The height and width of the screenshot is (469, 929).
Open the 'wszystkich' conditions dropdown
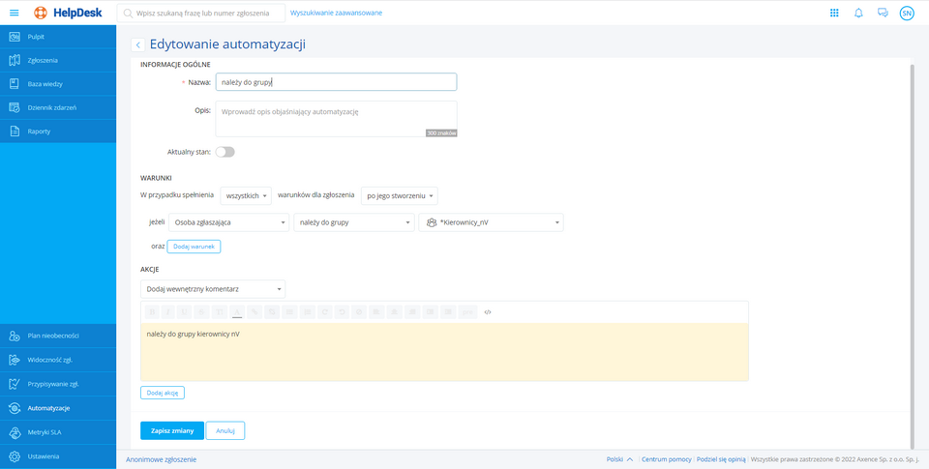(x=246, y=195)
